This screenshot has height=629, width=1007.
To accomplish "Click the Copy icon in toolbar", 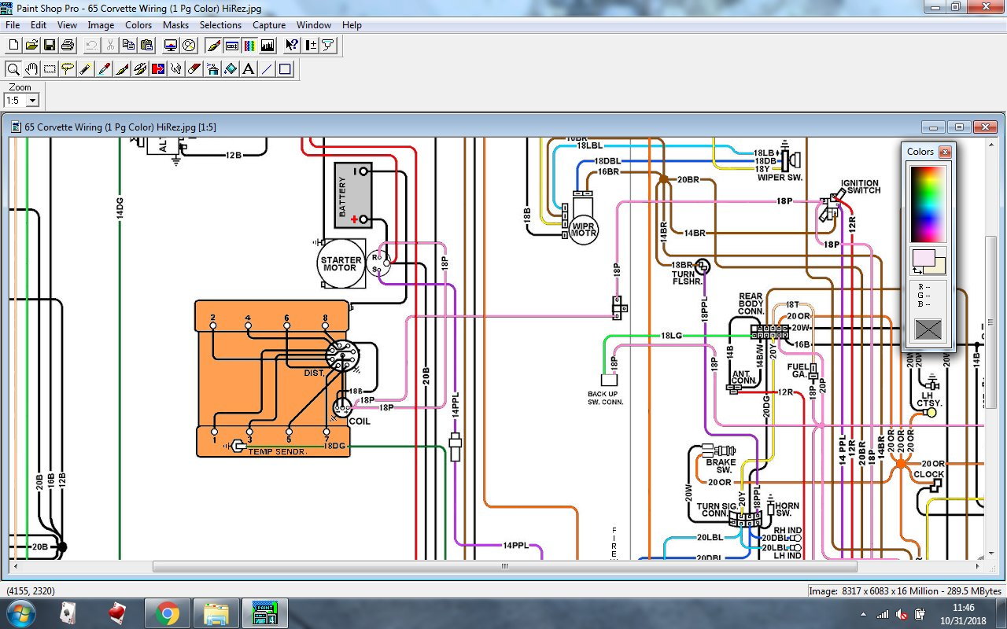I will click(128, 45).
